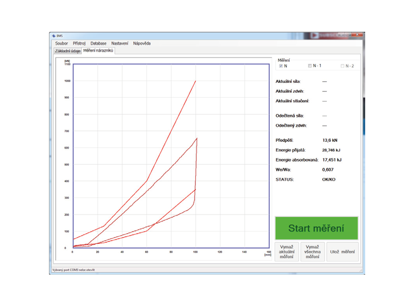Open the Přístroj menu
This screenshot has width=400, height=308.
pyautogui.click(x=79, y=43)
